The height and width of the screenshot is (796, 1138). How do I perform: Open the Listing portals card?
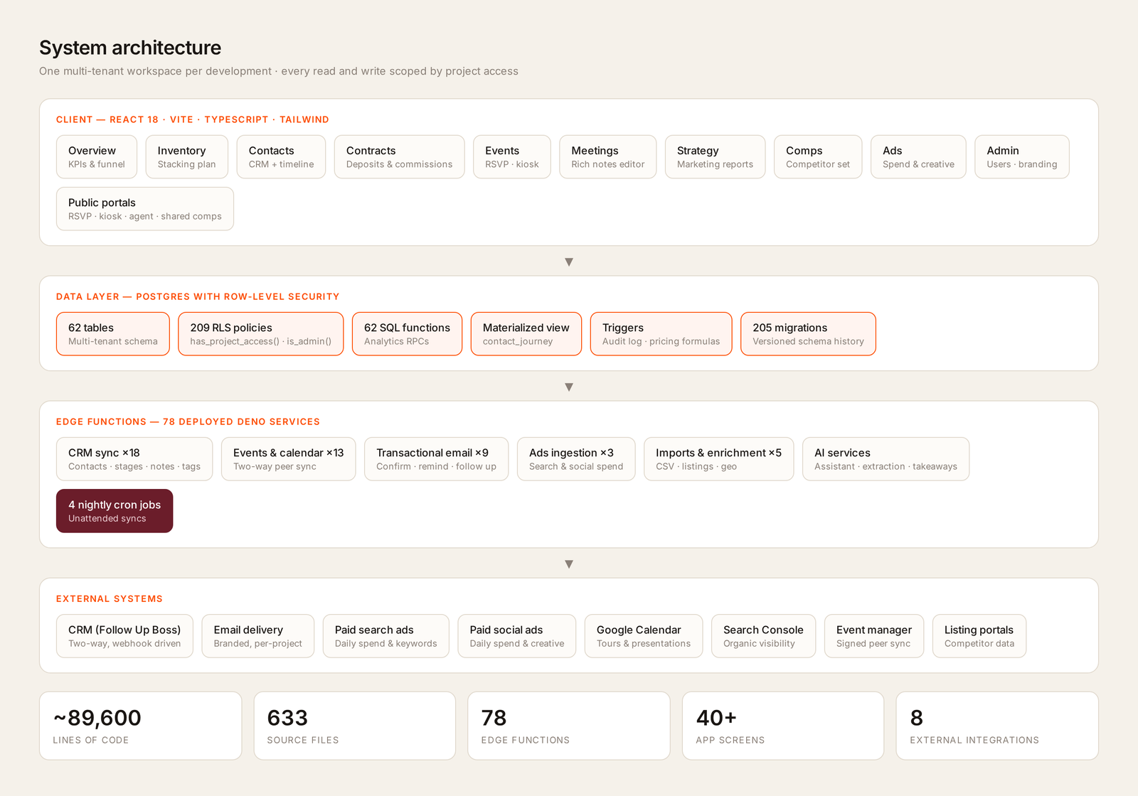point(979,636)
